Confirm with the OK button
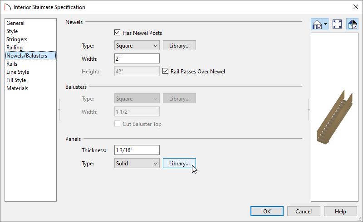363x222 pixels. tap(267, 212)
